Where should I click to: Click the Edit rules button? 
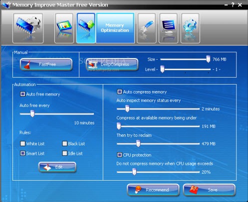pos(57,167)
